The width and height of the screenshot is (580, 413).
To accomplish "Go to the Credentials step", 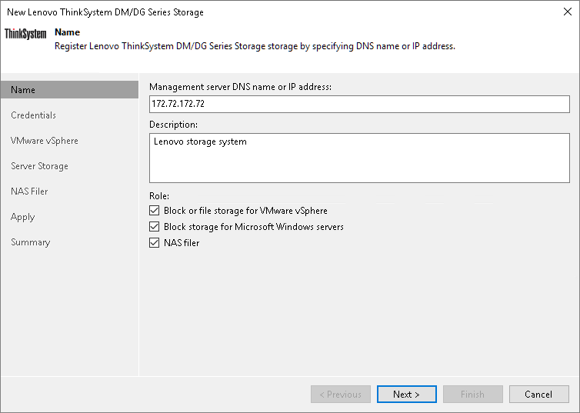I will click(33, 115).
